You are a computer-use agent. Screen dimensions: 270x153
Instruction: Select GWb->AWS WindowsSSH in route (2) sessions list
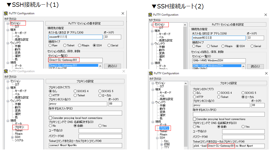tap(217, 66)
